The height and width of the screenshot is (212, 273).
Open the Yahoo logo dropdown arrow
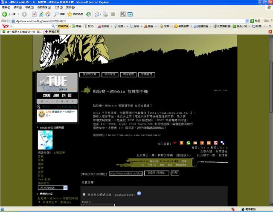pyautogui.click(x=11, y=26)
